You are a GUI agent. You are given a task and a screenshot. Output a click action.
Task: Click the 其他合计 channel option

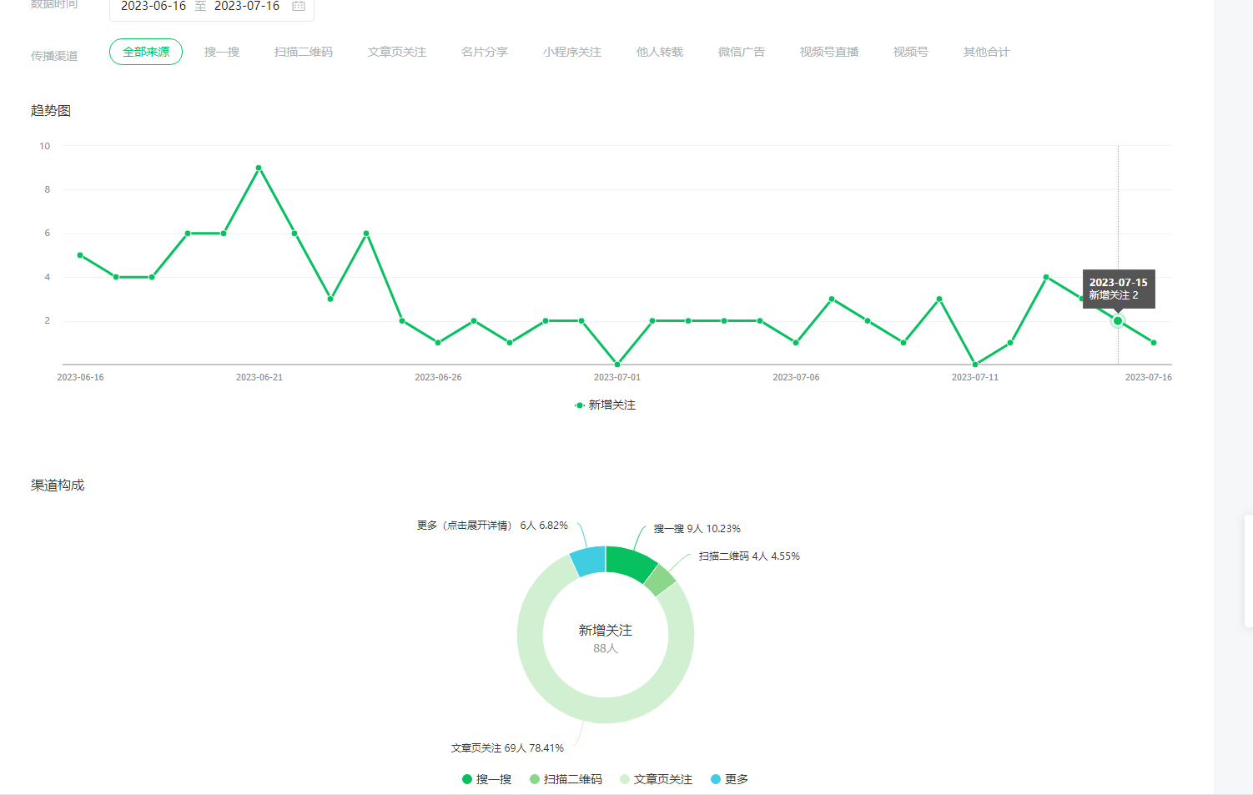click(x=986, y=52)
